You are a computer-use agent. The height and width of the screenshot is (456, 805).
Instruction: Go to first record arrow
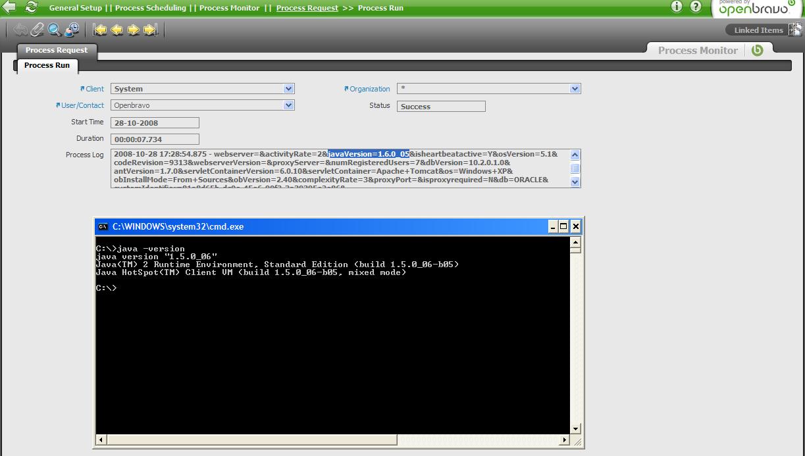(100, 30)
